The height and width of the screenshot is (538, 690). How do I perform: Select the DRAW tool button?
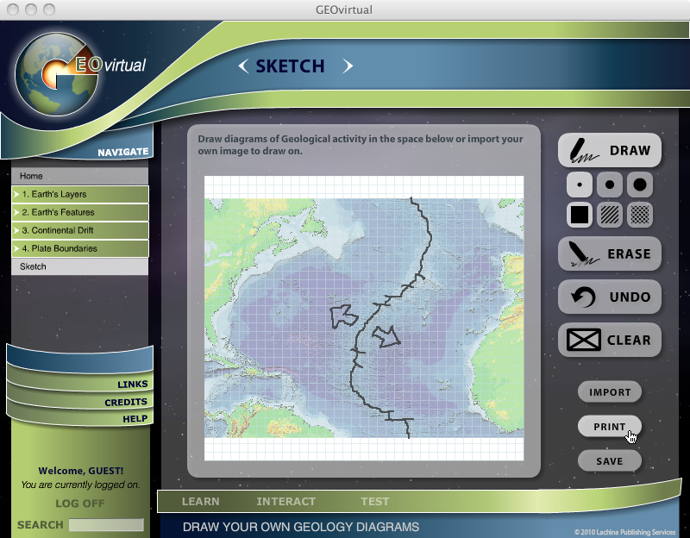(610, 150)
